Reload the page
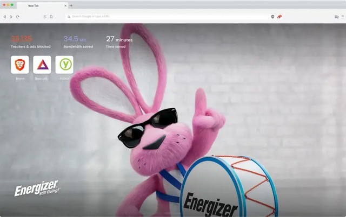Viewport: 346px width, 217px height. [18, 17]
